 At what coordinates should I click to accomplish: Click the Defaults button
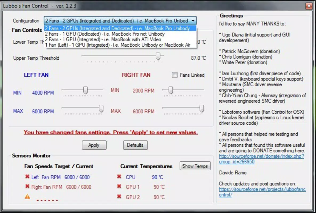135,145
